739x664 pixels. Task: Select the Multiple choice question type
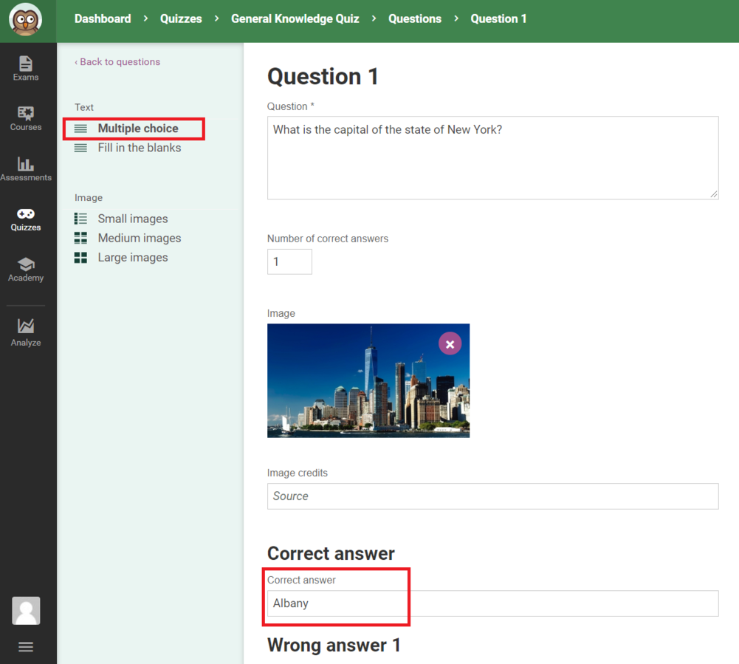point(138,129)
